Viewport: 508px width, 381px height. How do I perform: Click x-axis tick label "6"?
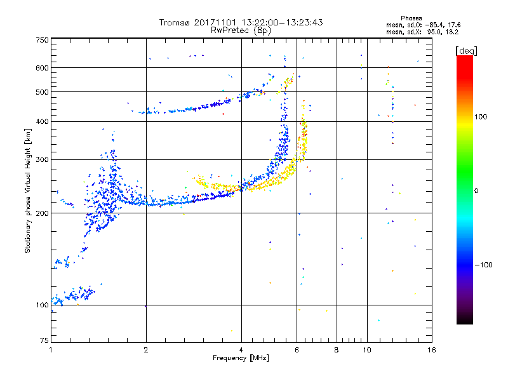click(x=297, y=350)
